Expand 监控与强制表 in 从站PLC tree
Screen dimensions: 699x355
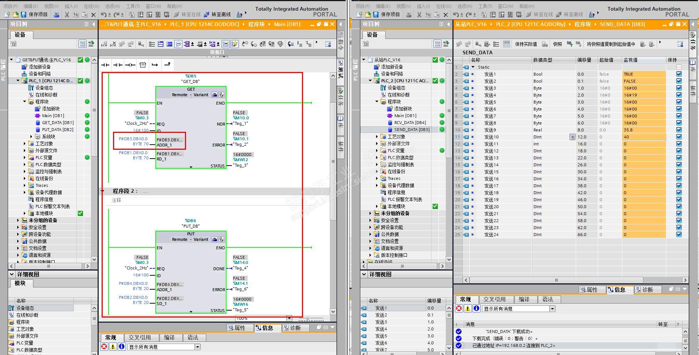(x=377, y=164)
